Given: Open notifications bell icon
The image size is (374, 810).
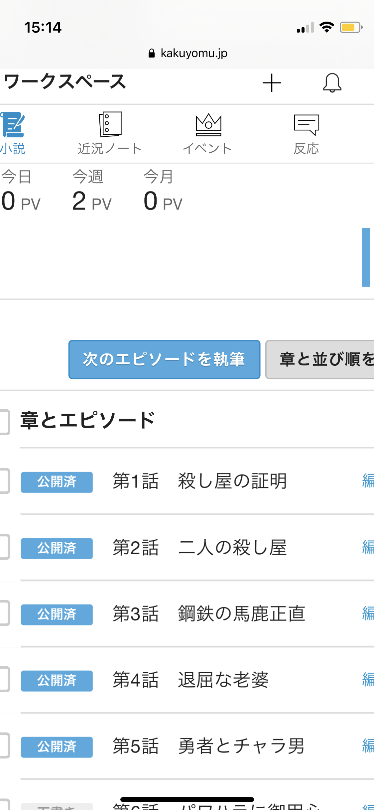Looking at the screenshot, I should [x=332, y=83].
